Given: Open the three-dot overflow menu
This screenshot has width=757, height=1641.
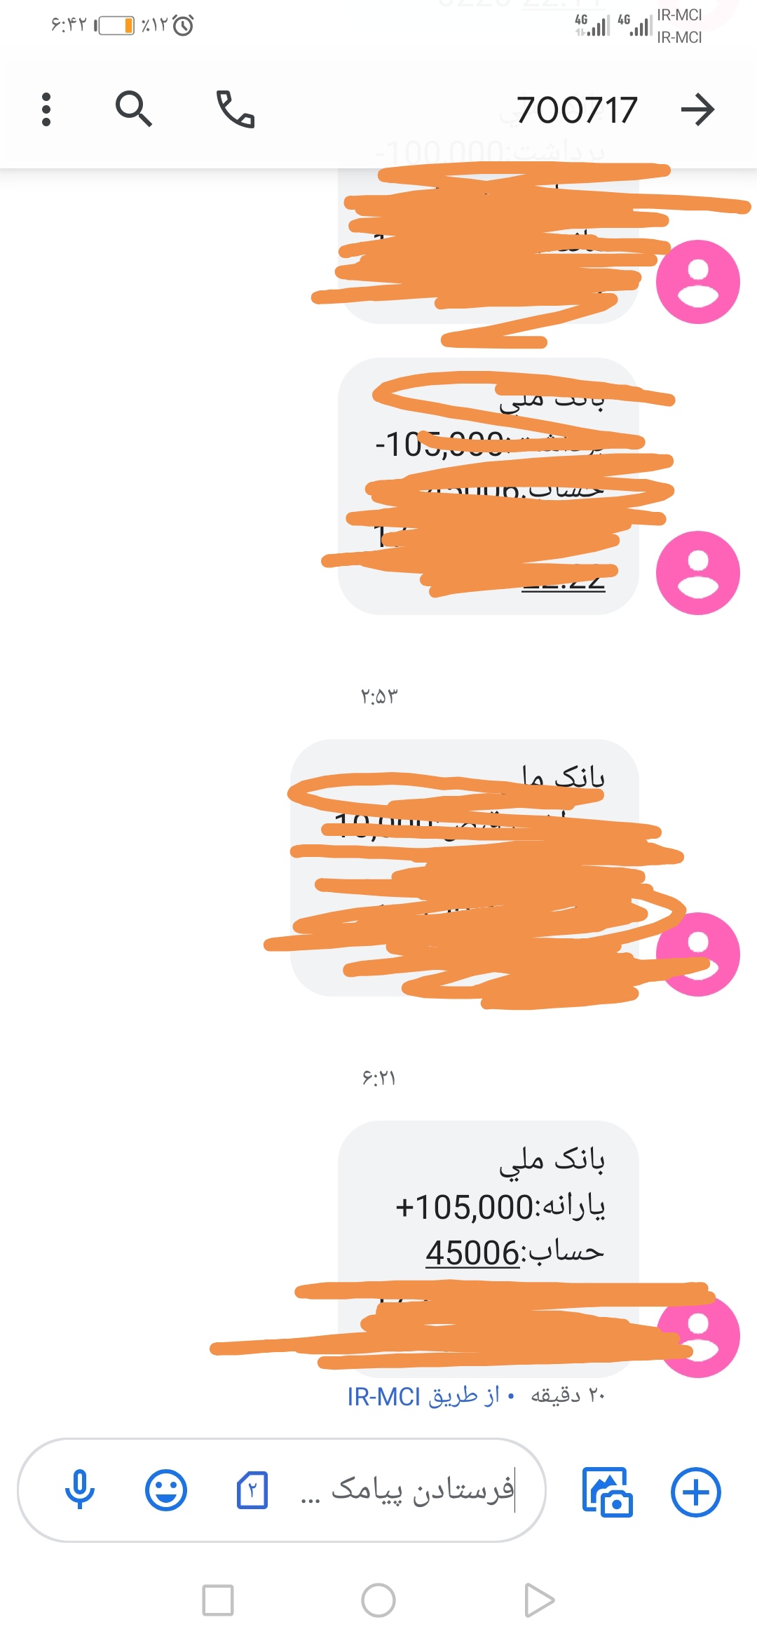Looking at the screenshot, I should [x=46, y=109].
